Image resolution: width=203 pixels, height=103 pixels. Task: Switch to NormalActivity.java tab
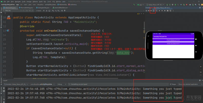click(x=27, y=8)
